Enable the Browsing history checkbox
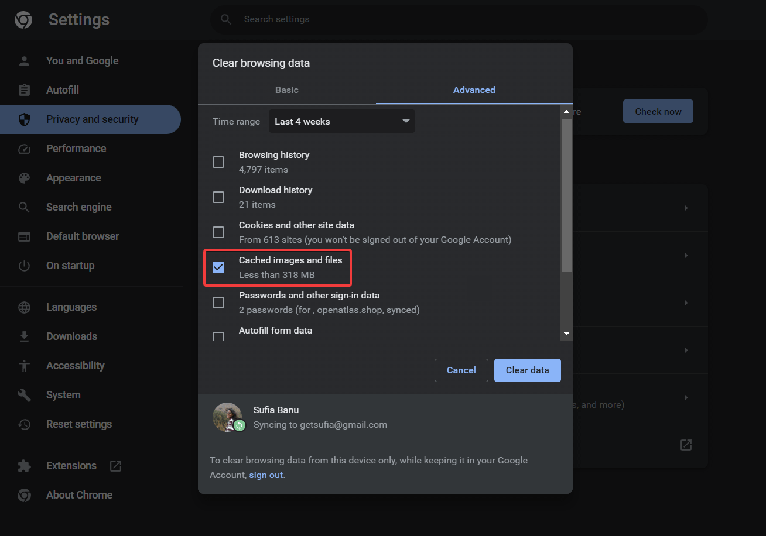Screen dimensions: 766x536 point(218,162)
